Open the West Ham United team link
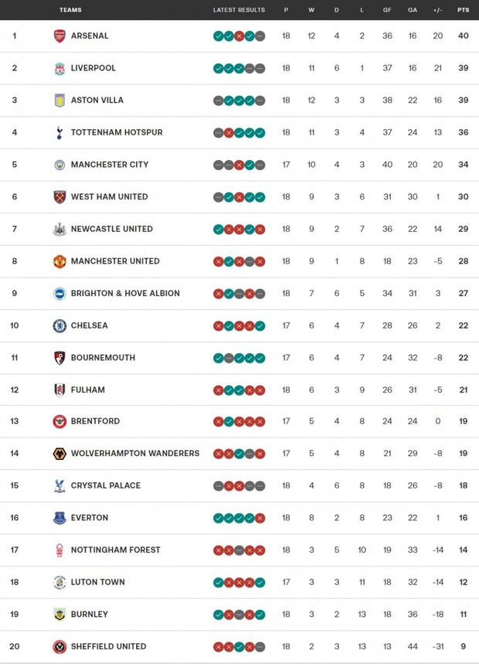 coord(109,196)
